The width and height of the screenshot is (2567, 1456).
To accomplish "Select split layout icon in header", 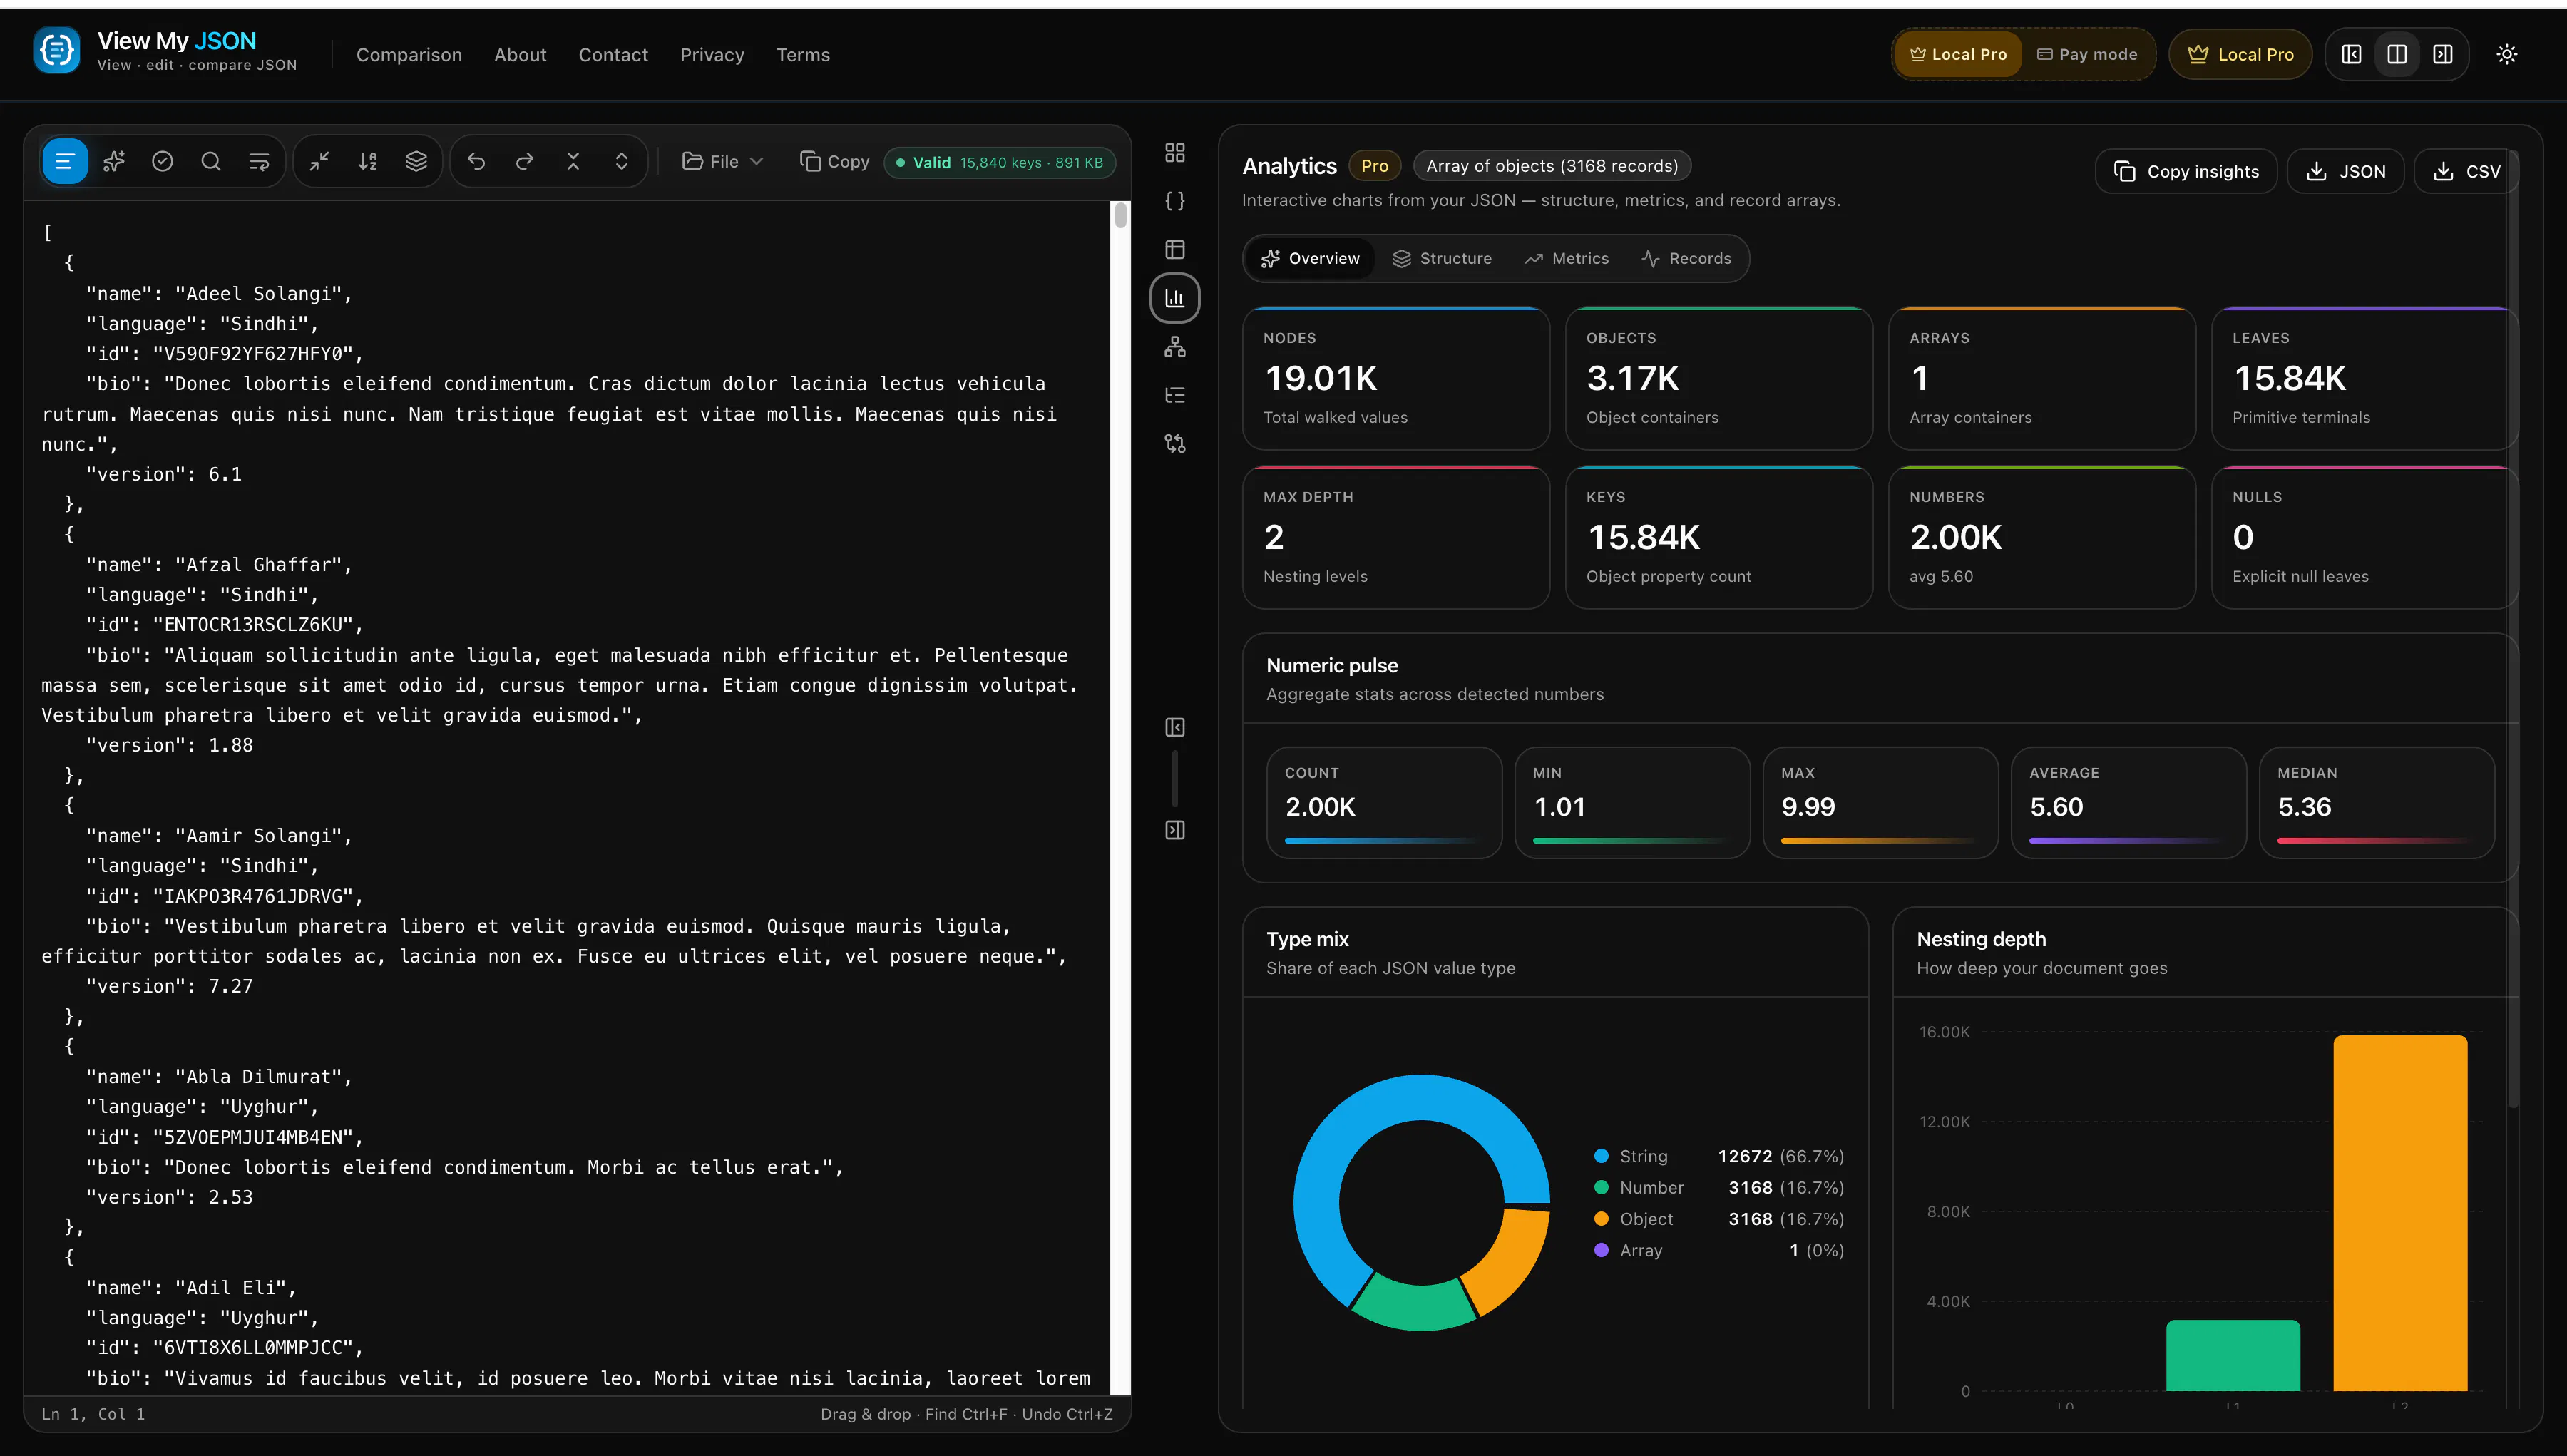I will click(2397, 54).
